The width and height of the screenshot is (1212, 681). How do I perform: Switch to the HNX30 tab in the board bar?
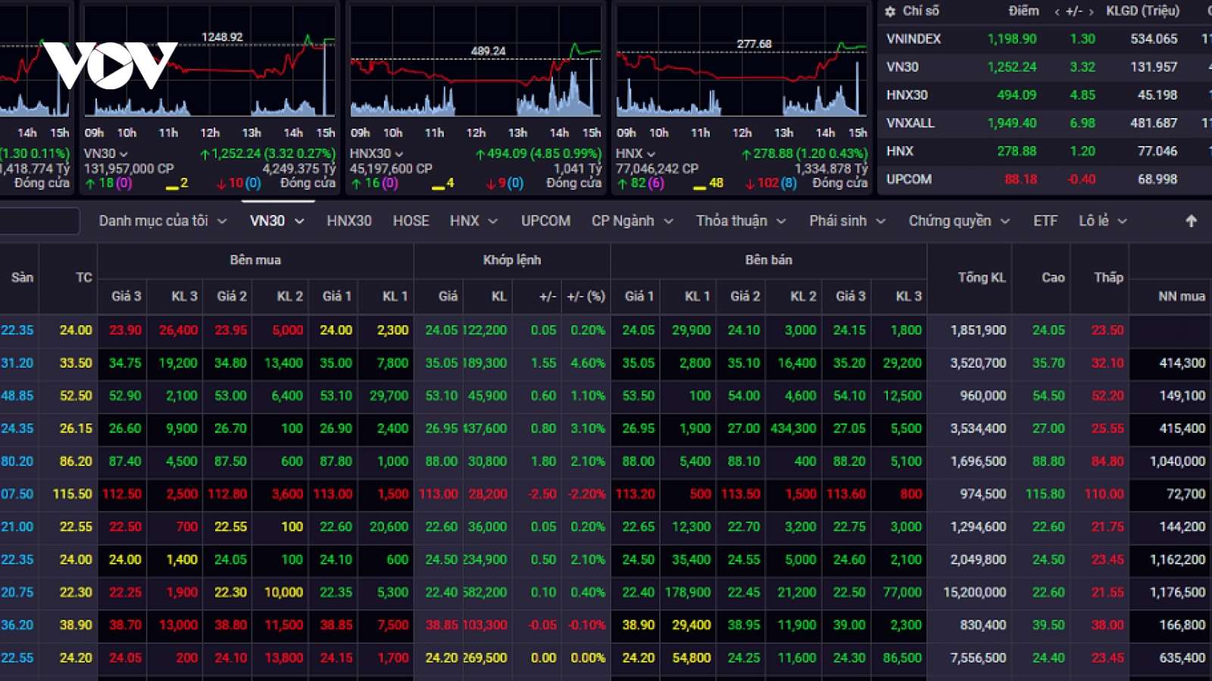[x=349, y=221]
